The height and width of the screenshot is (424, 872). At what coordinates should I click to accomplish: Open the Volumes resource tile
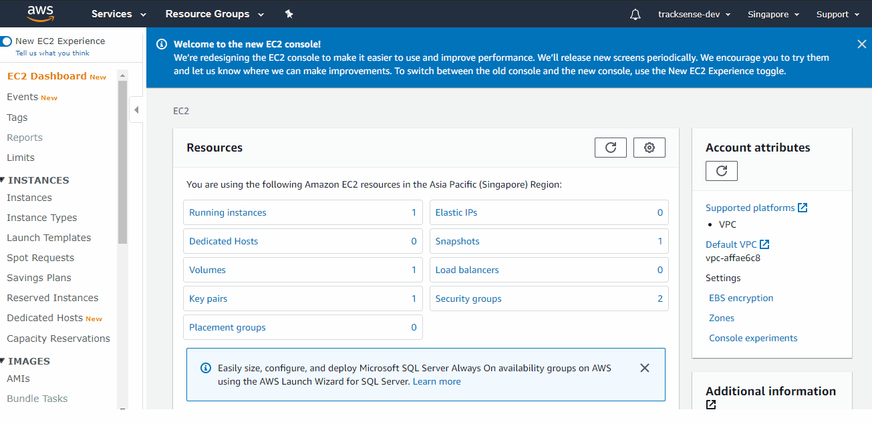click(x=303, y=270)
